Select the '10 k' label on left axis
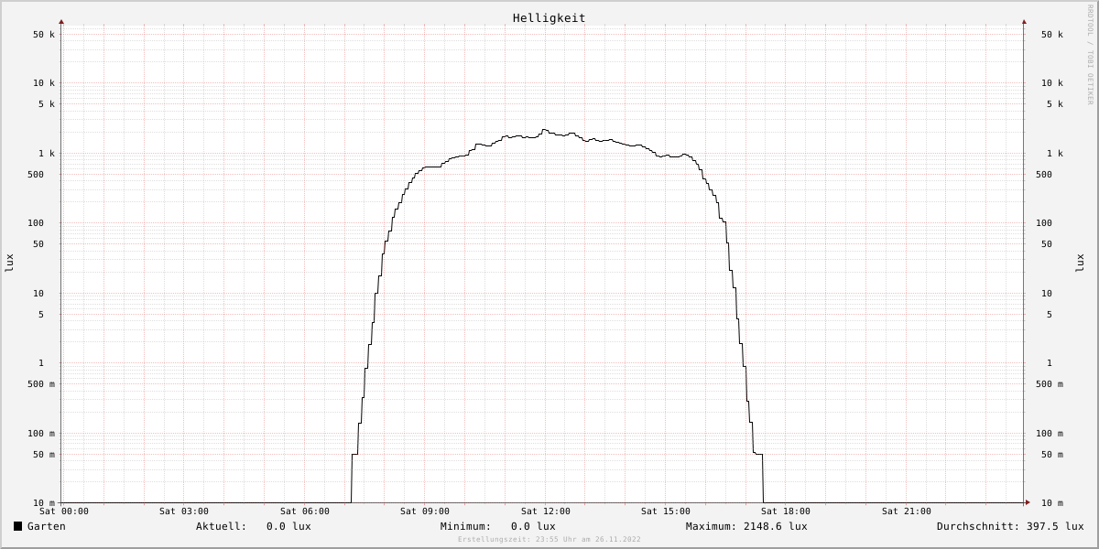 point(44,83)
